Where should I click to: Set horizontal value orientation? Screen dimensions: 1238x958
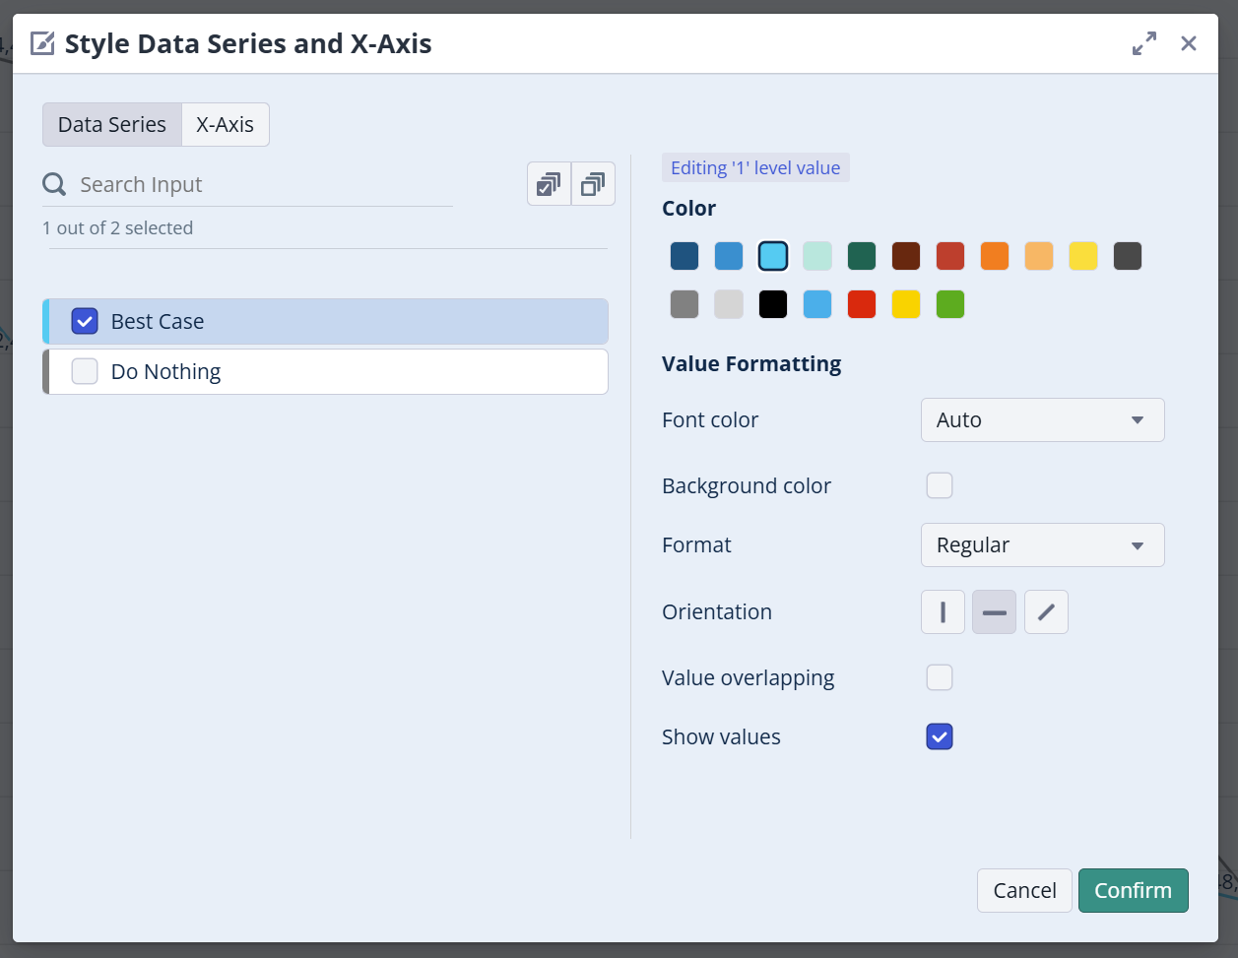(994, 612)
